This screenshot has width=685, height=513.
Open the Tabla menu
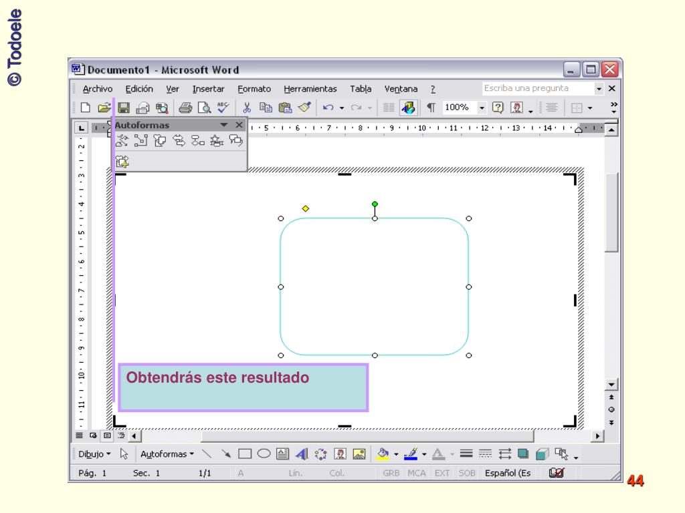[x=361, y=89]
